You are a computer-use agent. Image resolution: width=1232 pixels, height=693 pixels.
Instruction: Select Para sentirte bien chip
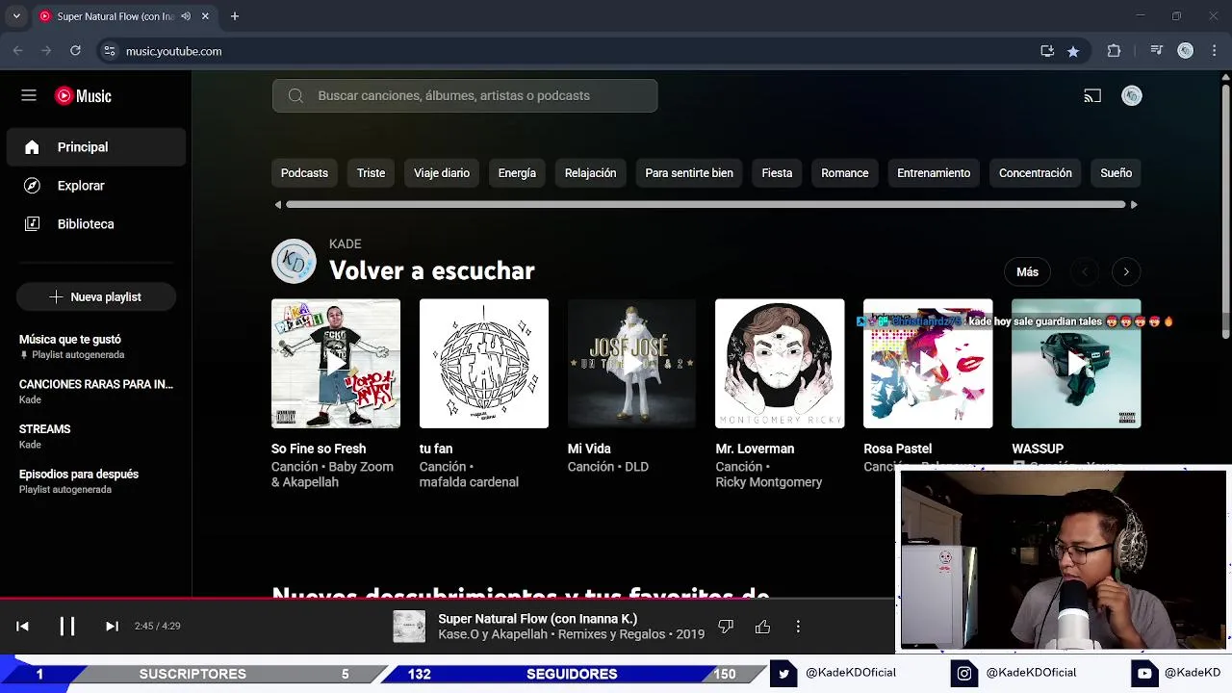point(689,173)
